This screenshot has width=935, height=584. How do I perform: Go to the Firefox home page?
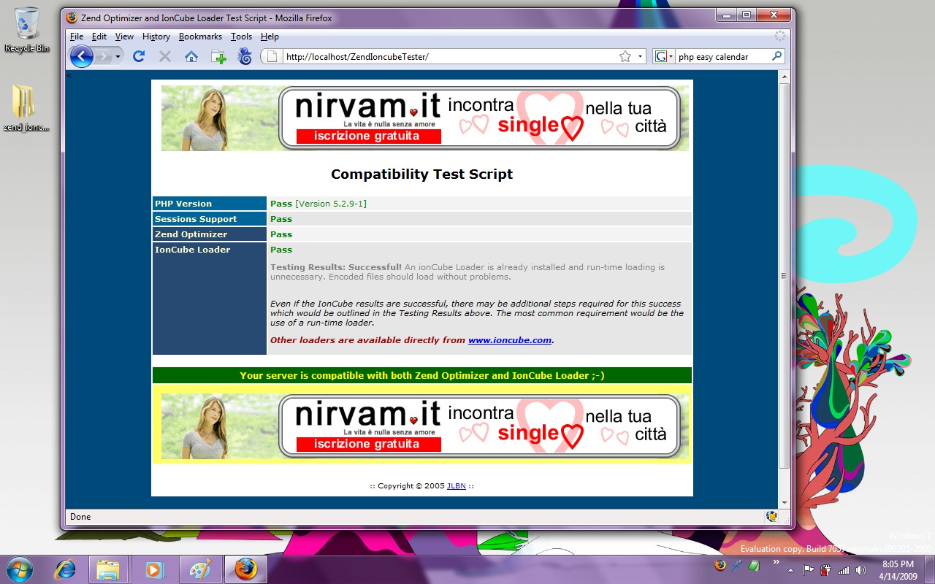coord(191,56)
